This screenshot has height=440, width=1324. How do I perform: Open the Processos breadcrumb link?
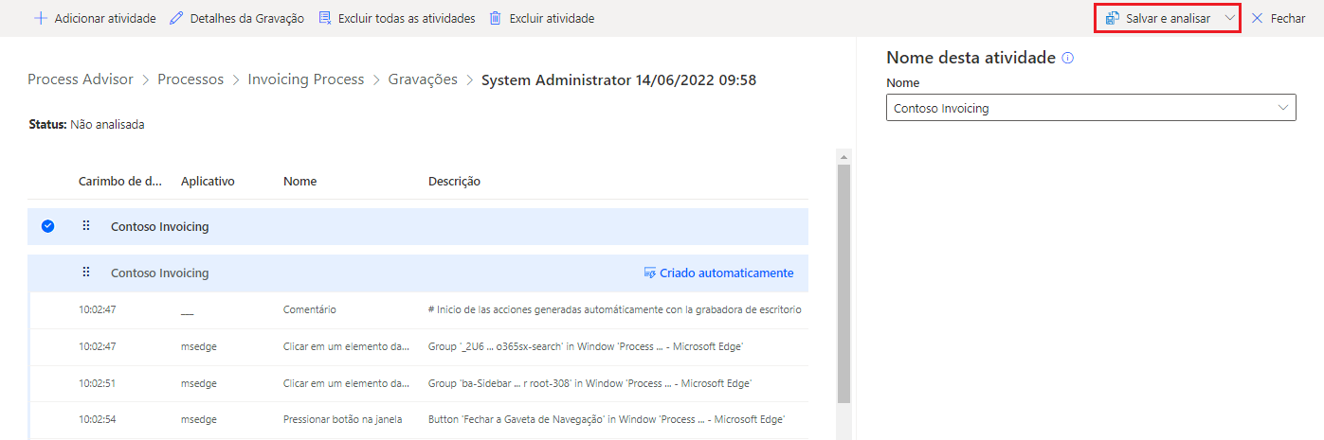click(x=190, y=79)
